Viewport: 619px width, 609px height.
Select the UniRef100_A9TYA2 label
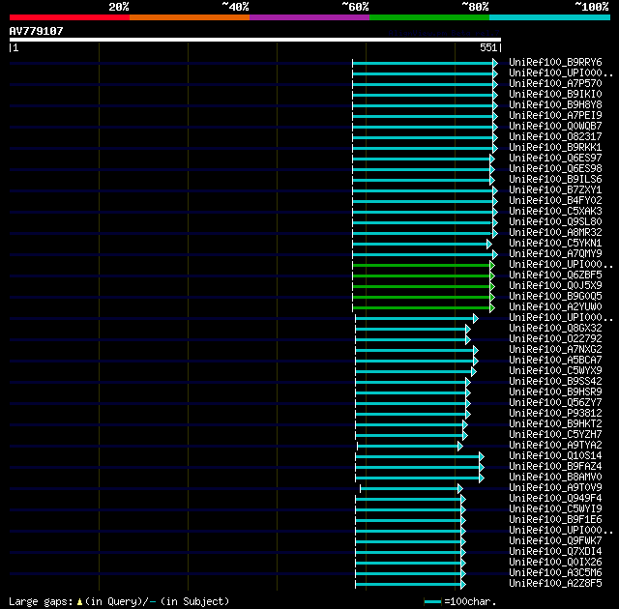pos(555,446)
